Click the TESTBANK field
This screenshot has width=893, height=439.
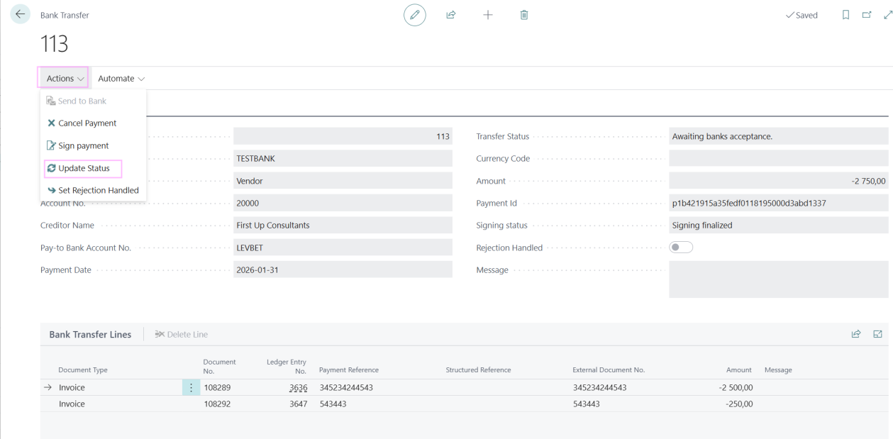click(343, 158)
